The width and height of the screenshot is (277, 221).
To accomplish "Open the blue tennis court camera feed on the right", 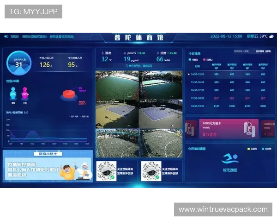I will [x=161, y=113].
